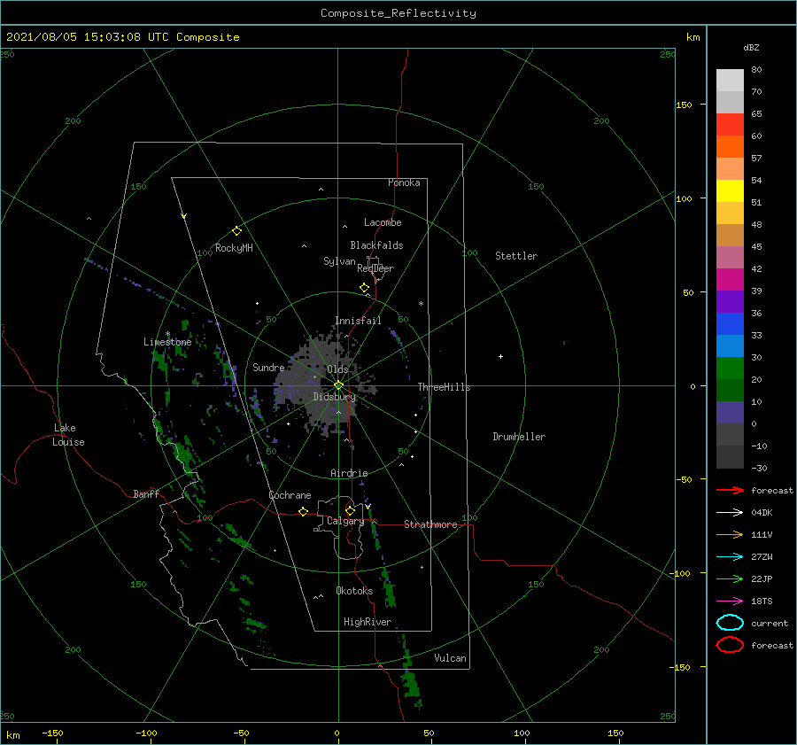Click the asterisk marker above Limestone

(167, 334)
